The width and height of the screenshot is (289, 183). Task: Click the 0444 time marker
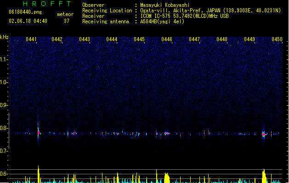coord(112,39)
